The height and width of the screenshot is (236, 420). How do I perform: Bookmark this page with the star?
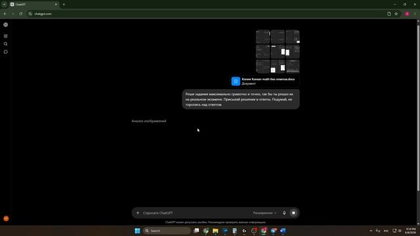[396, 14]
